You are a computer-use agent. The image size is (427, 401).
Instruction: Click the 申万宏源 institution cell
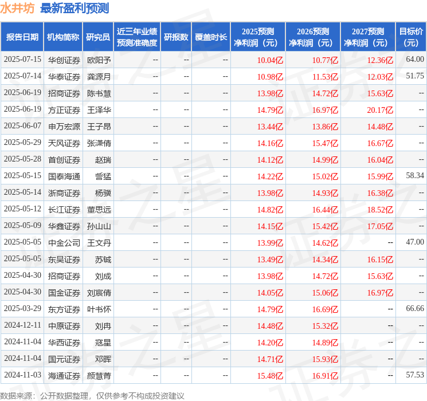point(64,127)
